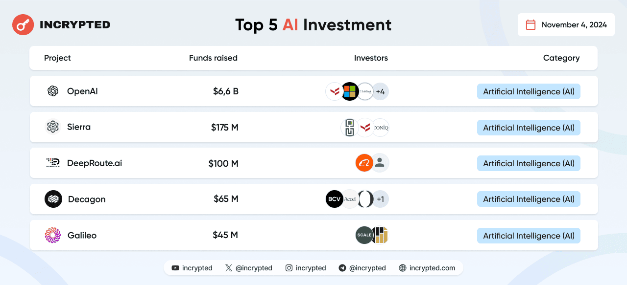Open the incrypted.com website link
Viewport: 627px width, 285px height.
[427, 268]
